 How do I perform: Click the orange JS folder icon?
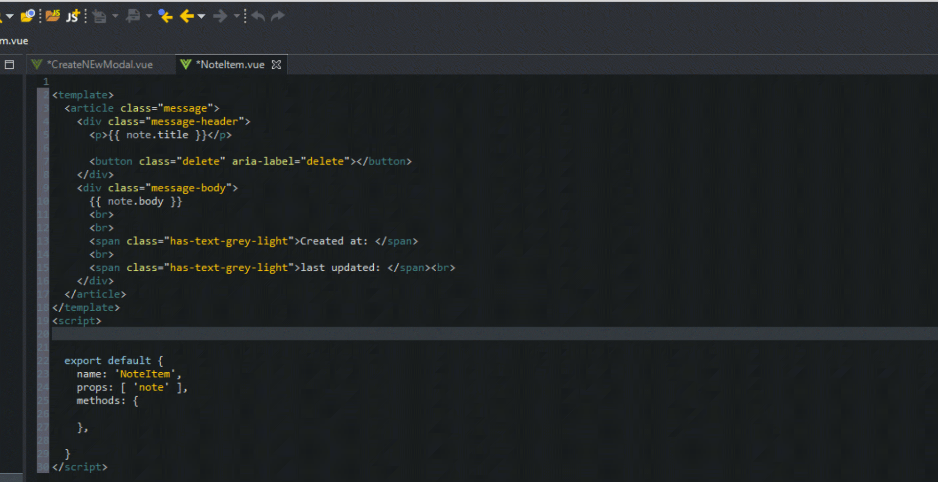click(52, 16)
